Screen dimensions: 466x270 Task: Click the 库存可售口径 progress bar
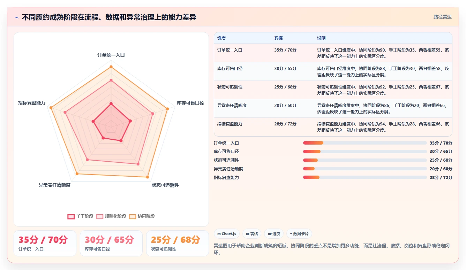[x=365, y=152]
